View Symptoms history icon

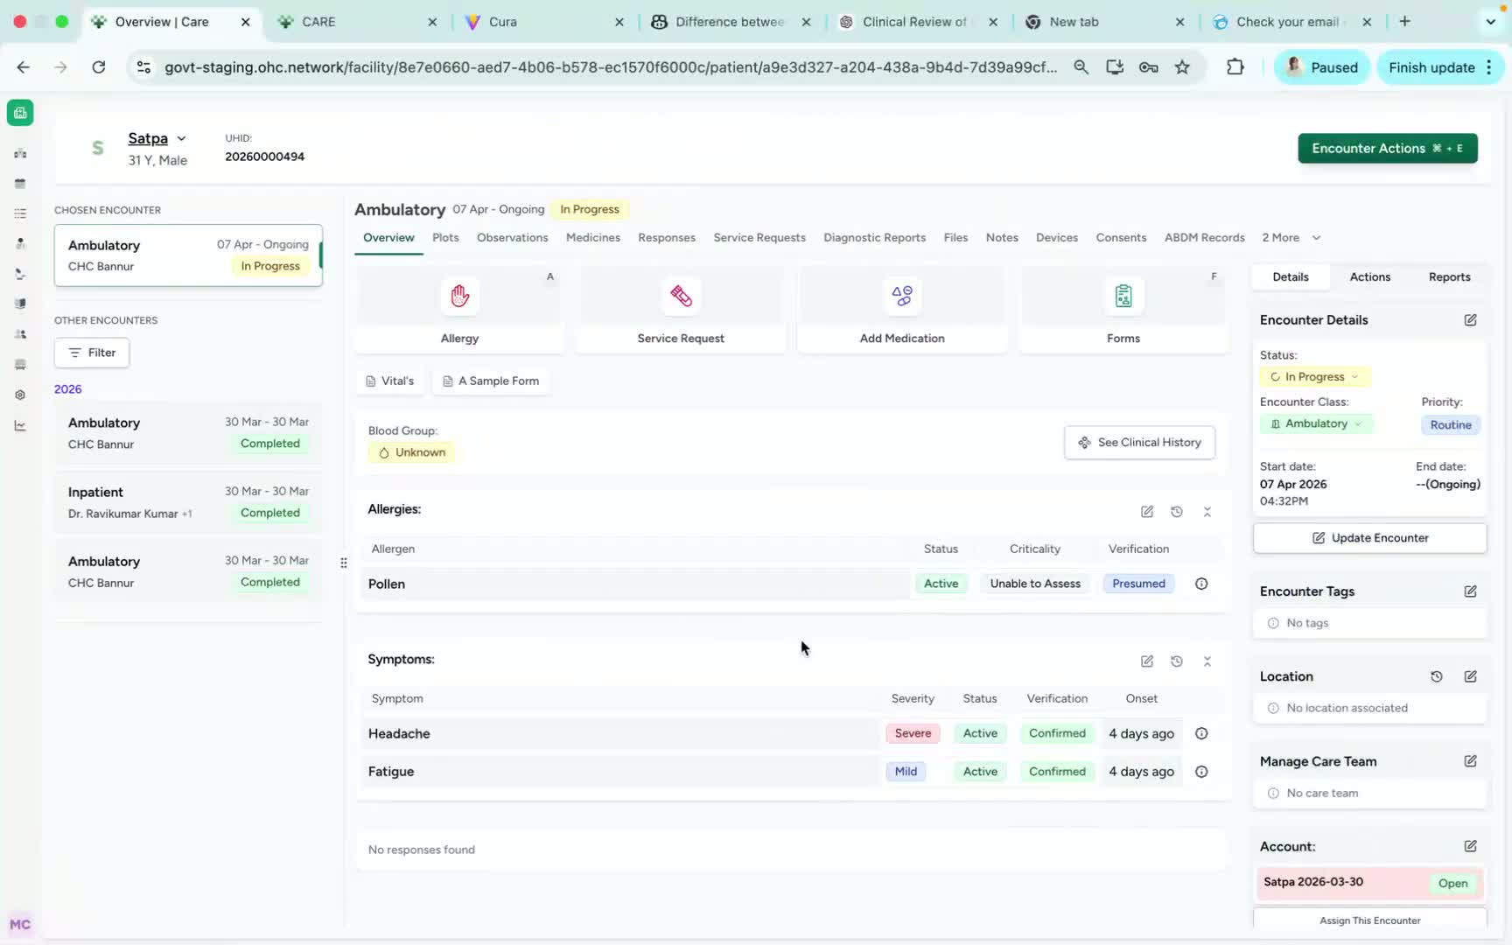1177,661
